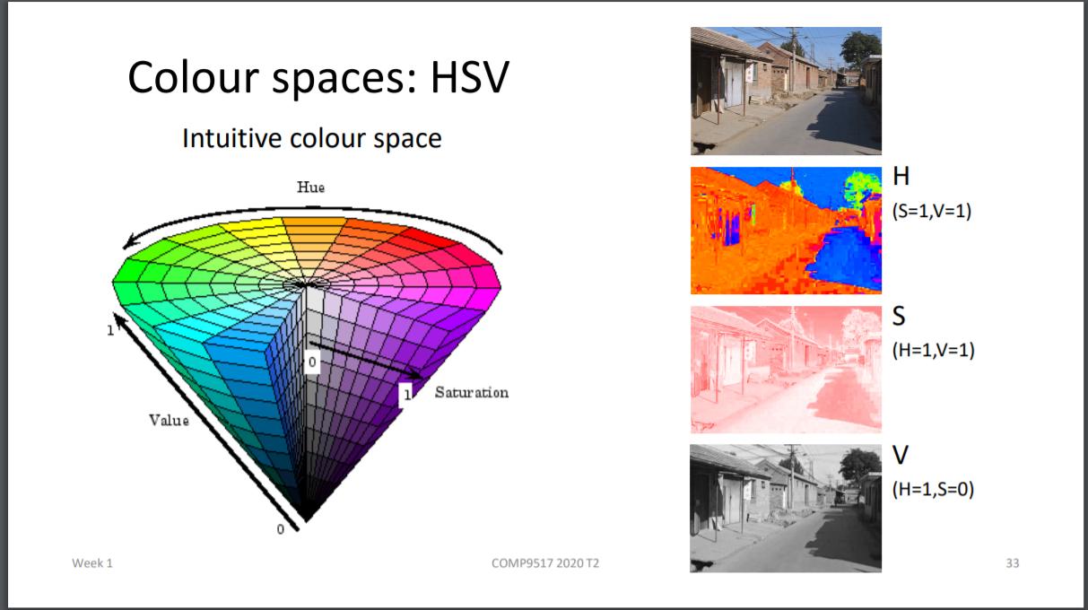Click the "V" channel label
Image resolution: width=1088 pixels, height=610 pixels.
point(900,456)
